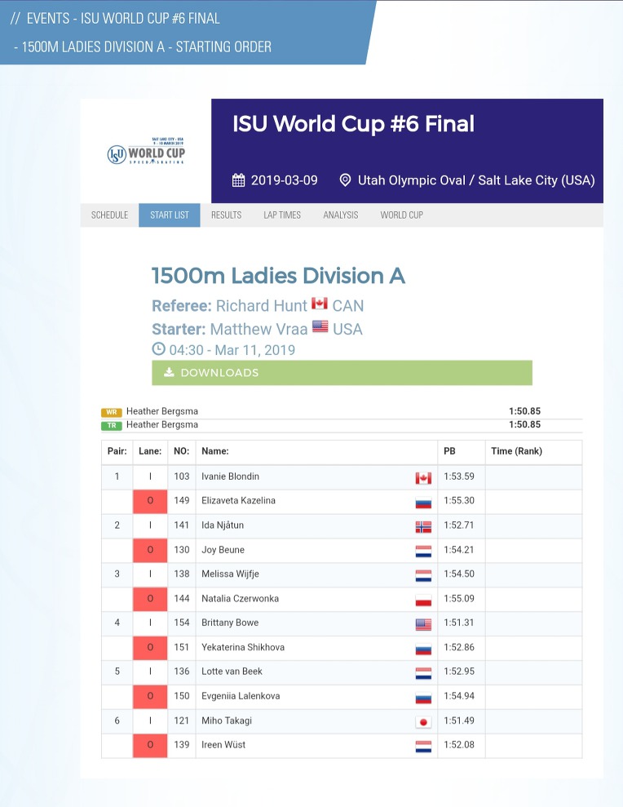Screen dimensions: 623x807
Task: Click skater name Ireen Wüst
Action: tap(223, 745)
